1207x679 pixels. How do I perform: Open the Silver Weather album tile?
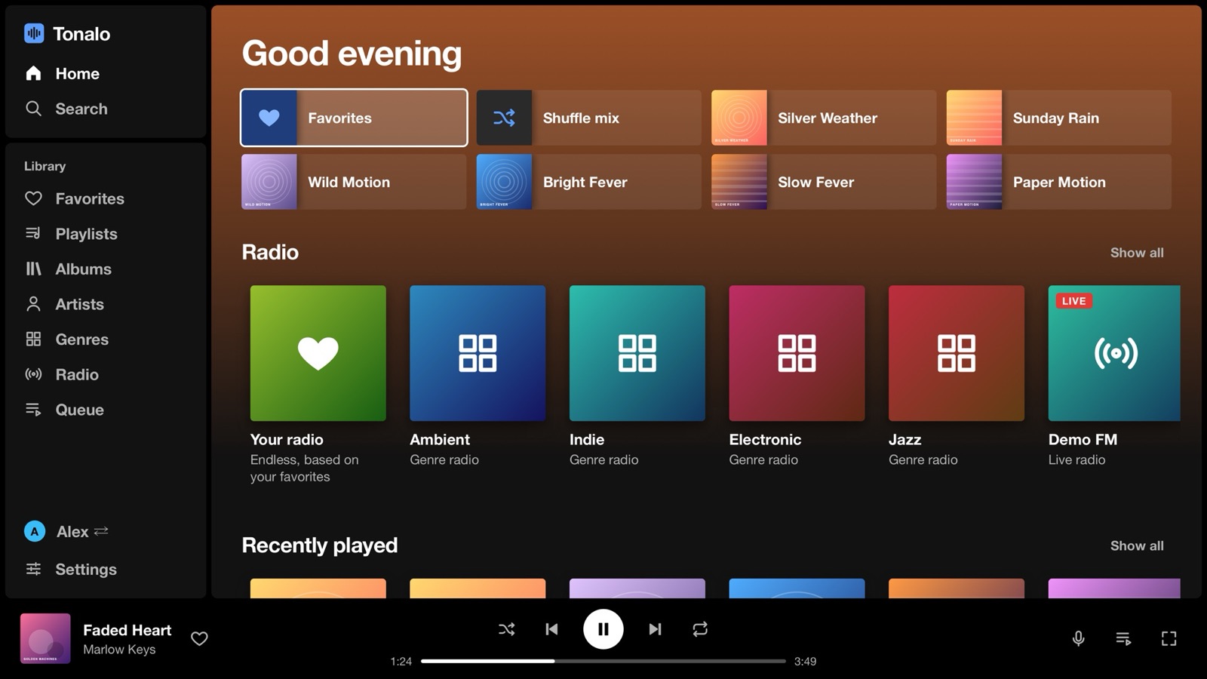[824, 118]
